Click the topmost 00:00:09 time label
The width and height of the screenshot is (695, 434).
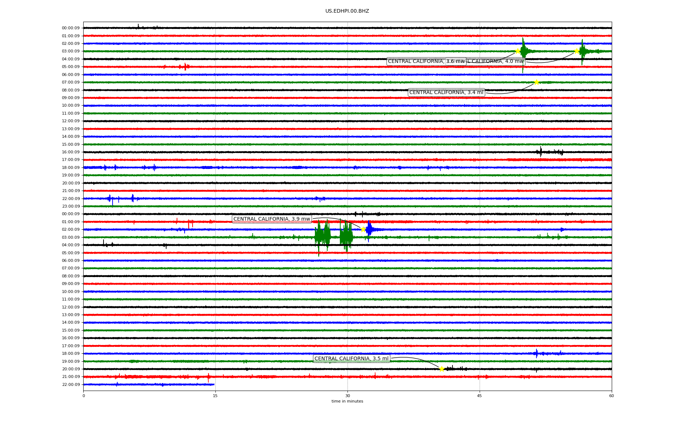[71, 28]
